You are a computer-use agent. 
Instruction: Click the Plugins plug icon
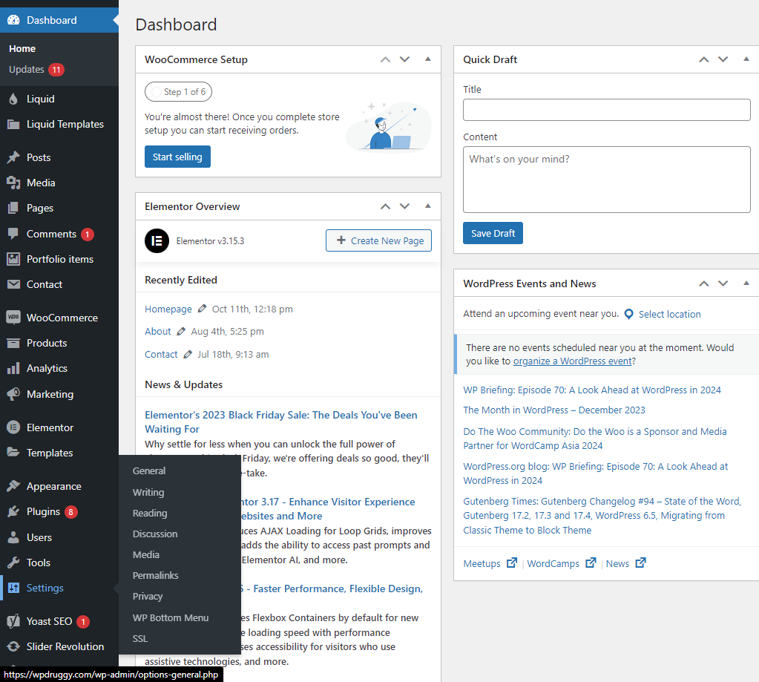[x=13, y=511]
